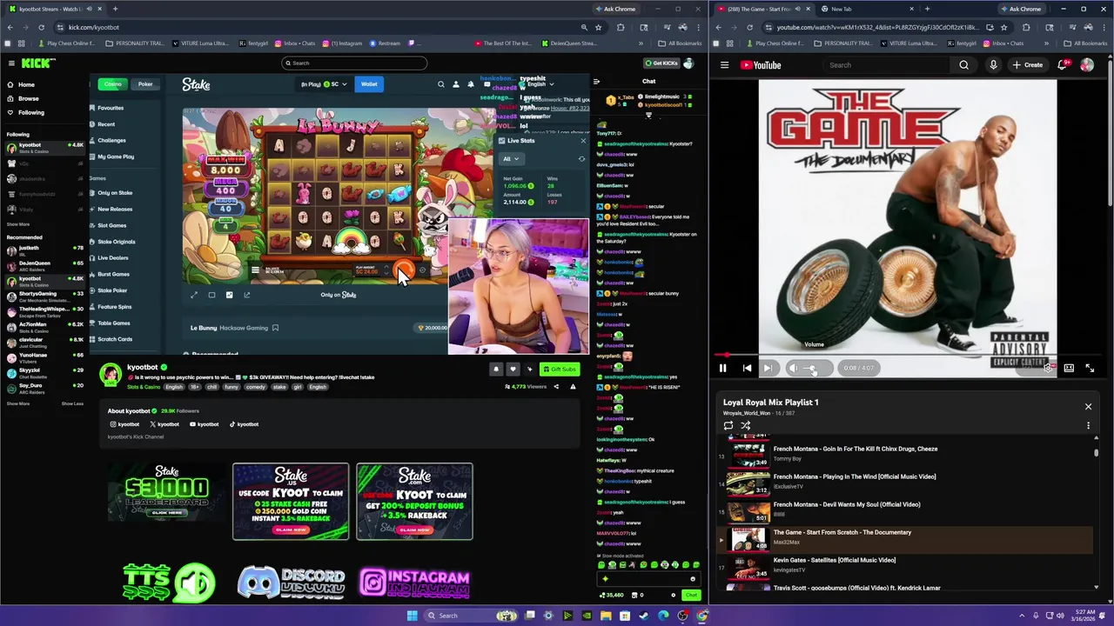
Task: Open the YouTube Create menu
Action: tap(1028, 65)
